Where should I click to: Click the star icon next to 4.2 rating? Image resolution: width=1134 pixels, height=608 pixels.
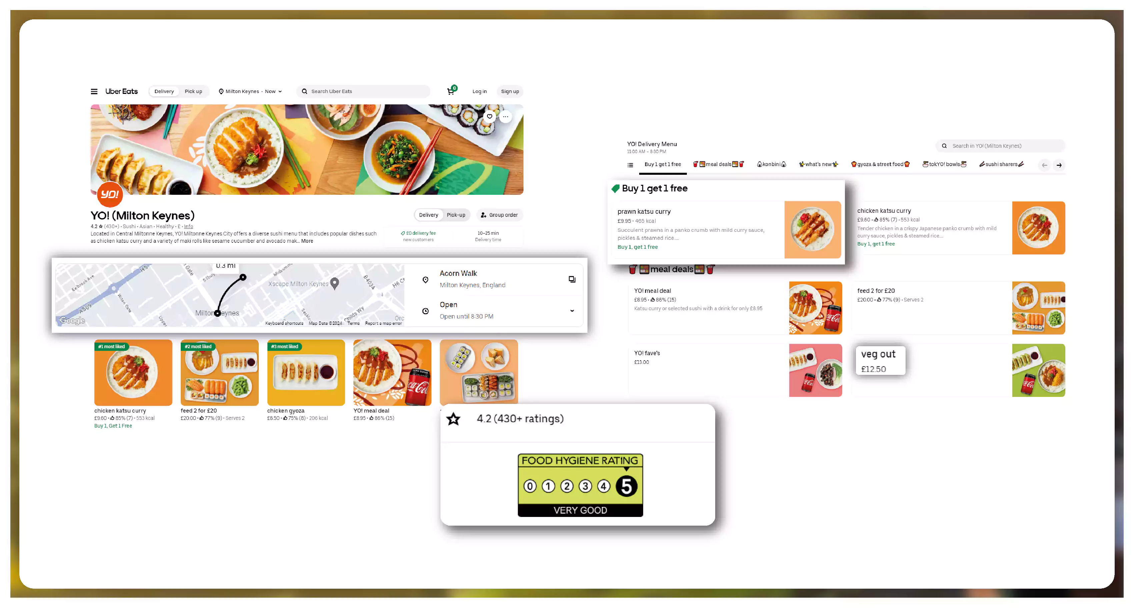pyautogui.click(x=454, y=419)
